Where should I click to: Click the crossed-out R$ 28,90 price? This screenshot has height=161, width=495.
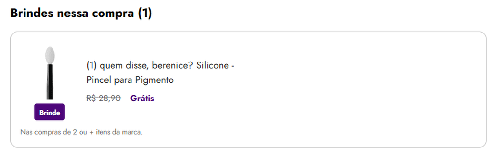tap(103, 98)
